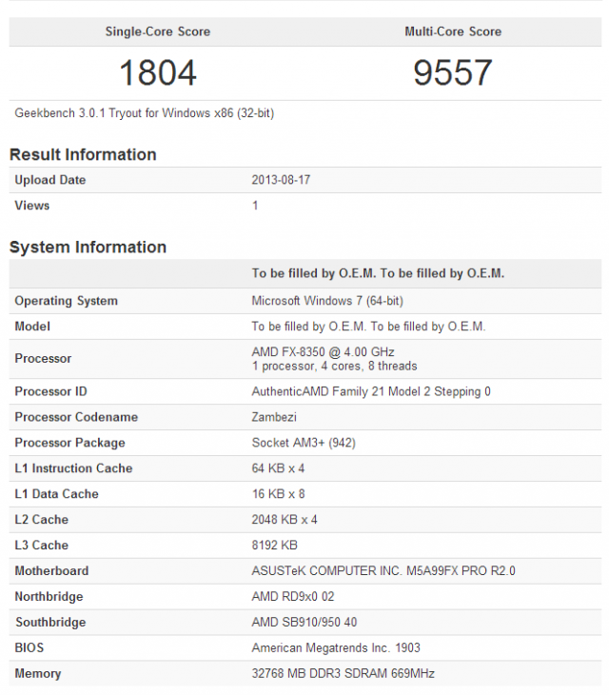
Task: Click the System Information heading
Action: coord(88,247)
